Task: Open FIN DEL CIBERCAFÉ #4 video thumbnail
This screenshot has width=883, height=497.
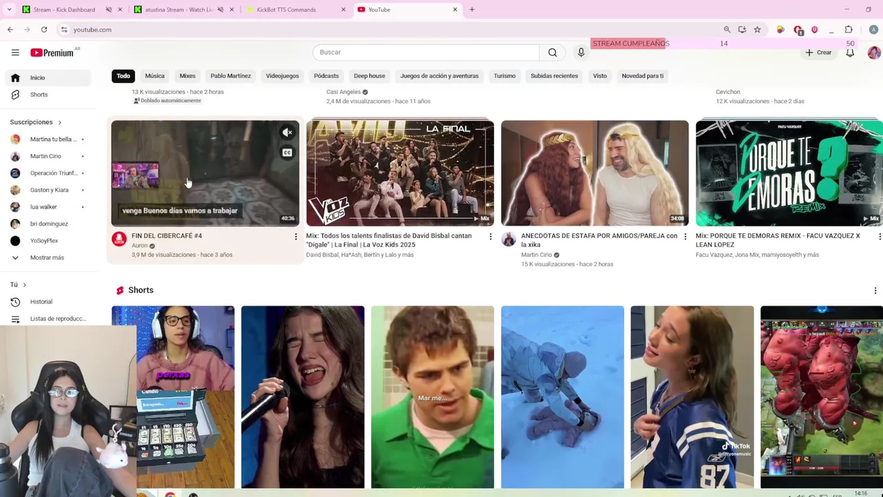Action: [205, 173]
